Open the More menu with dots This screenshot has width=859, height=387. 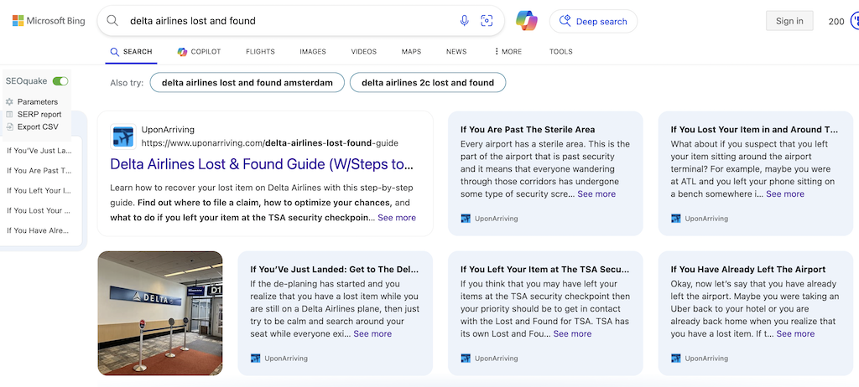click(x=508, y=51)
